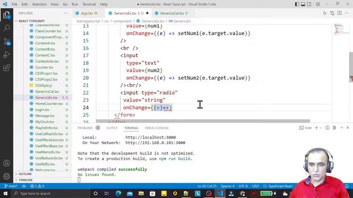This screenshot has width=353, height=198.
Task: Open the File menu
Action: pyautogui.click(x=14, y=4)
